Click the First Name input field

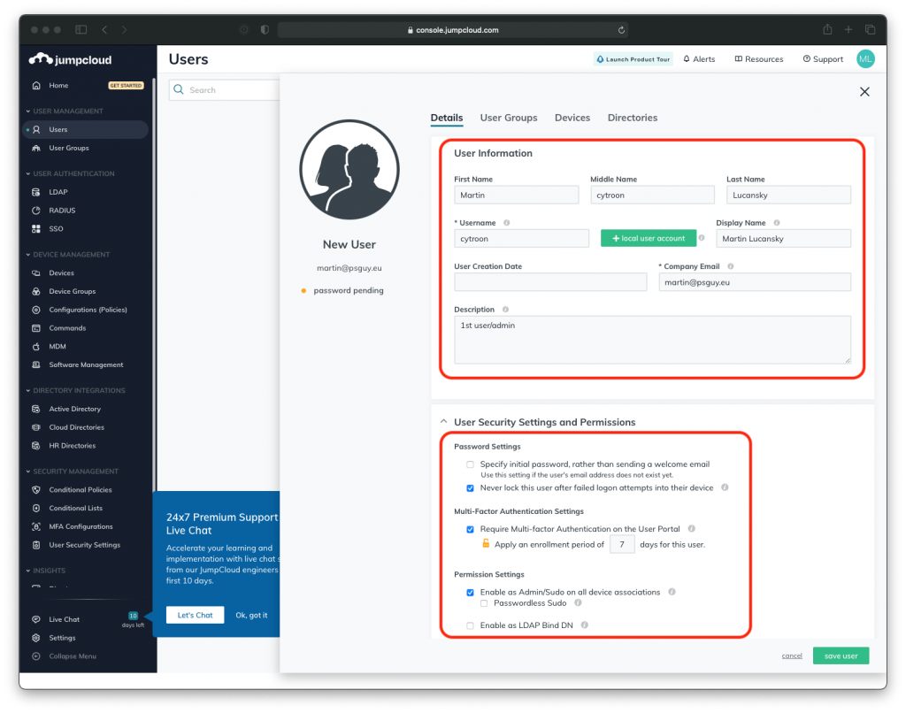(x=516, y=195)
